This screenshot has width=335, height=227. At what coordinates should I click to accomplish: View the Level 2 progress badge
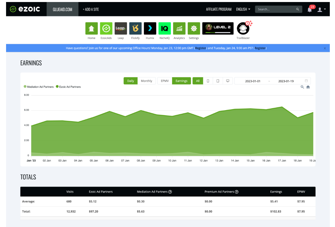point(218,28)
